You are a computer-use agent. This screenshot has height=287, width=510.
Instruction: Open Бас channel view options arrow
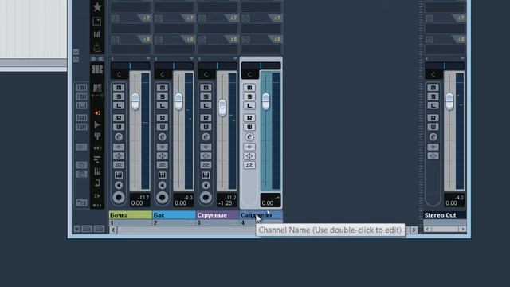point(191,58)
